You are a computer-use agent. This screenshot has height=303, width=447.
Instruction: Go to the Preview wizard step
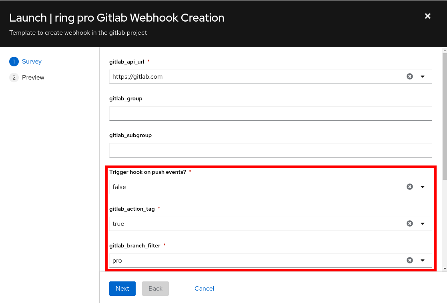(x=27, y=78)
